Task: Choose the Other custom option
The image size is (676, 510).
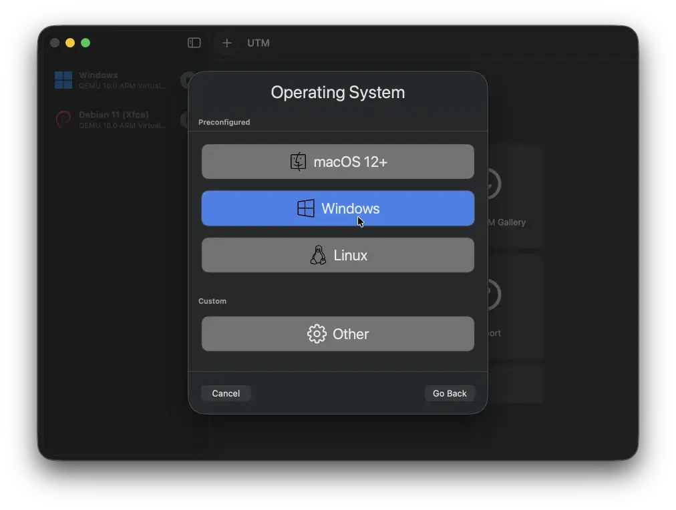Action: click(x=337, y=334)
